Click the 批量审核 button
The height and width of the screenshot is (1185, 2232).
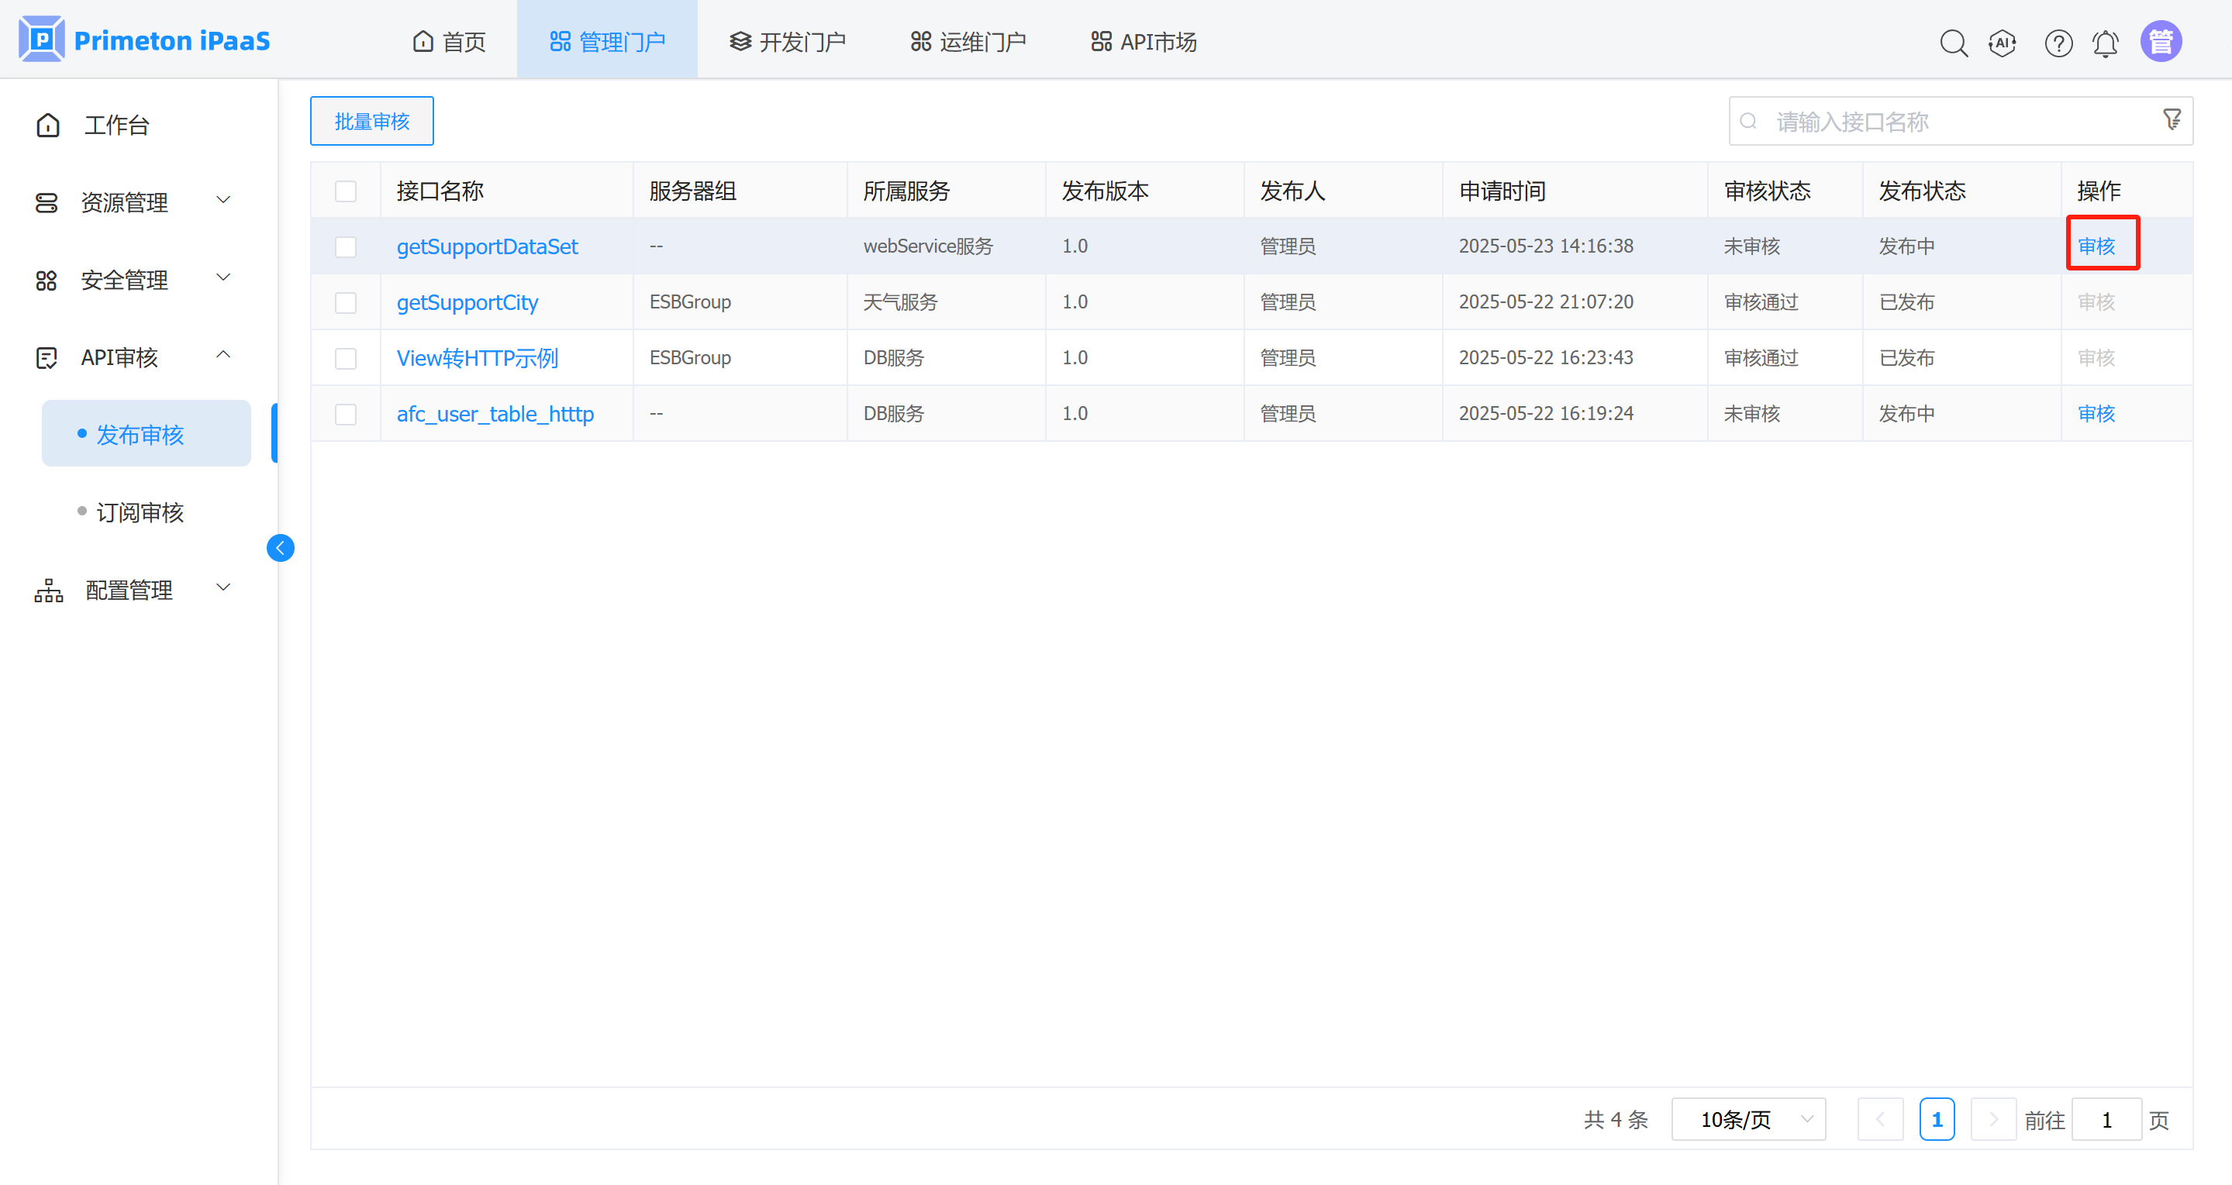point(371,121)
